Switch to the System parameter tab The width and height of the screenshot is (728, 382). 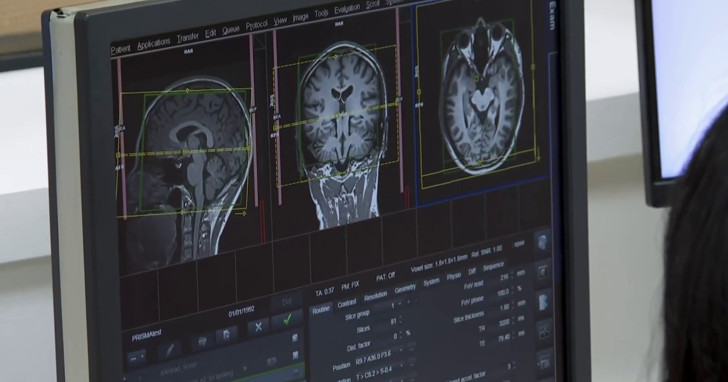coord(431,283)
